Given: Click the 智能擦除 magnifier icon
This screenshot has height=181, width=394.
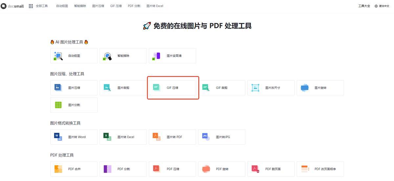Looking at the screenshot, I should click(107, 56).
